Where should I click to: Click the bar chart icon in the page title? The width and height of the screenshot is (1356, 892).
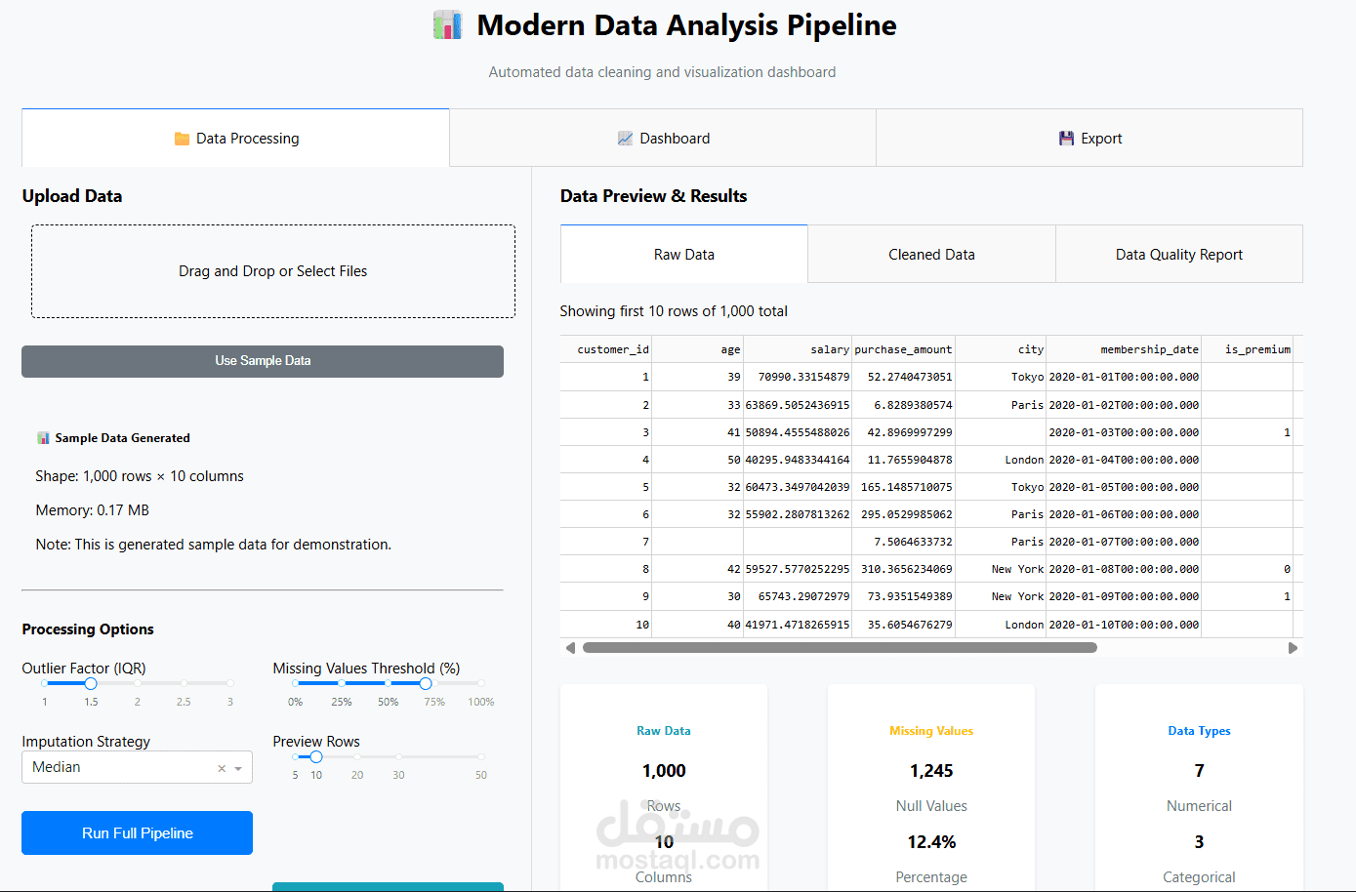click(x=446, y=24)
